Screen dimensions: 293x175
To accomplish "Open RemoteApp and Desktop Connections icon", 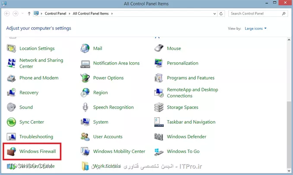I will click(x=159, y=93).
